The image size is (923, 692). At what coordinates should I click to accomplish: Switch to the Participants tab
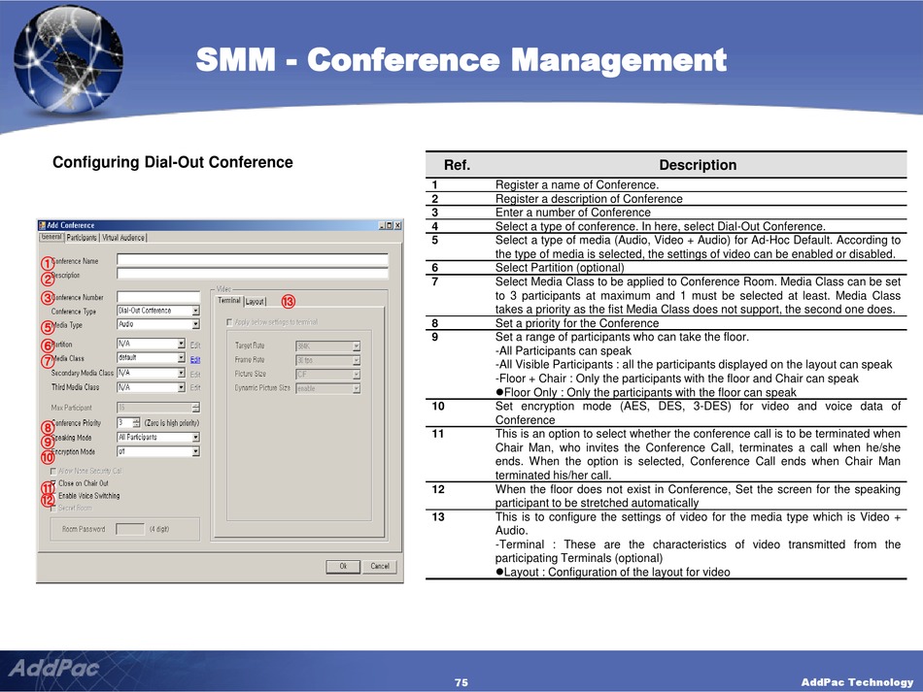pos(82,237)
